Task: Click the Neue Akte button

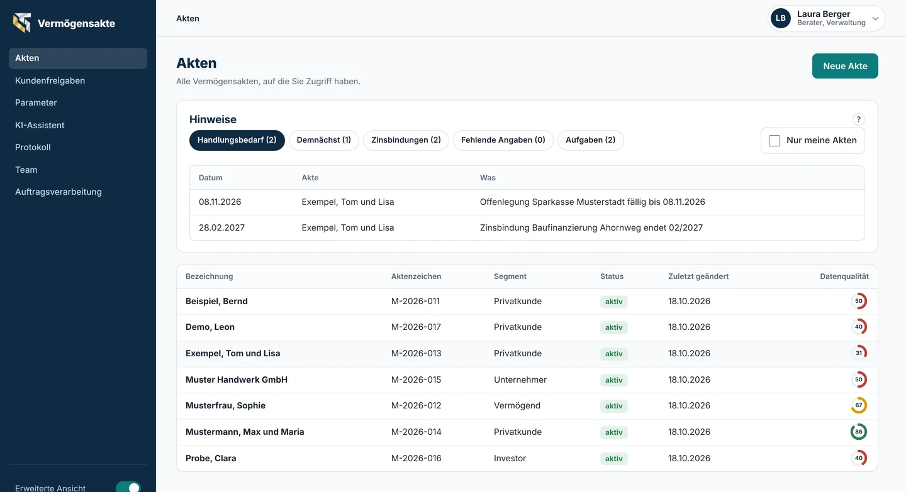Action: (x=845, y=66)
